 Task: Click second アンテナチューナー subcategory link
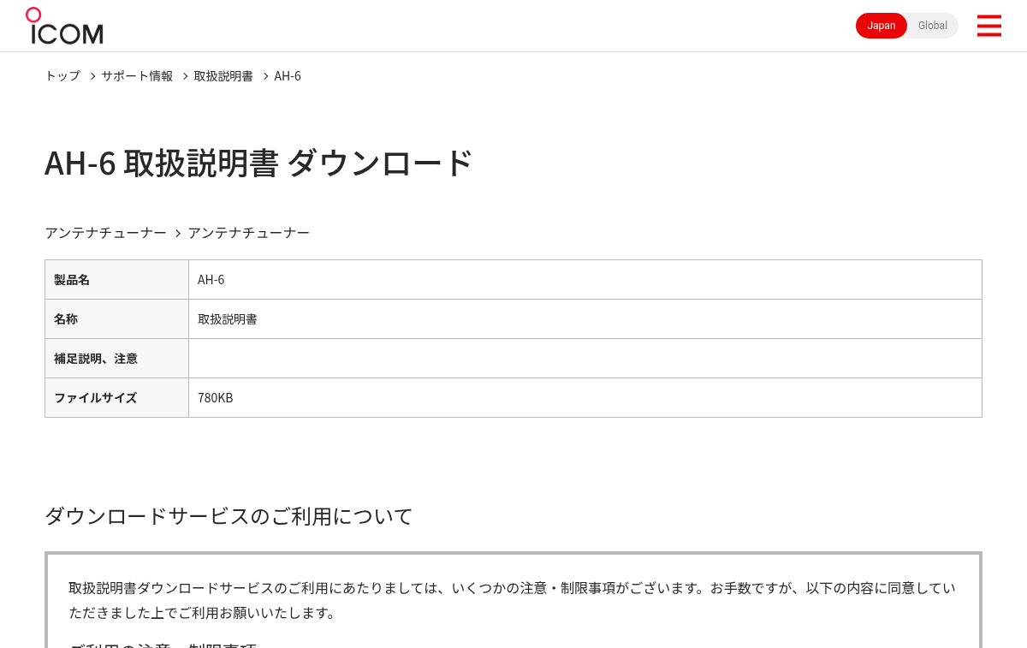(x=248, y=233)
